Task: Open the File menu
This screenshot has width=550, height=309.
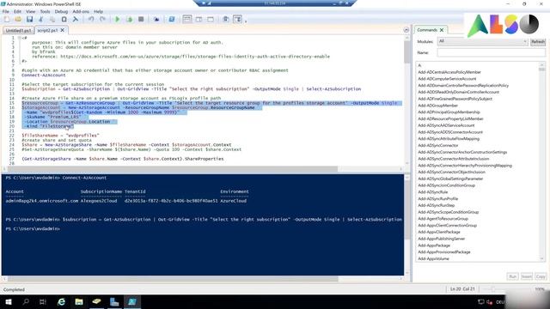Action: tap(6, 11)
